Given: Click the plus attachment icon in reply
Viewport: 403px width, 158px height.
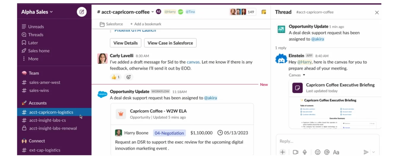Looking at the screenshot, I should (x=282, y=152).
